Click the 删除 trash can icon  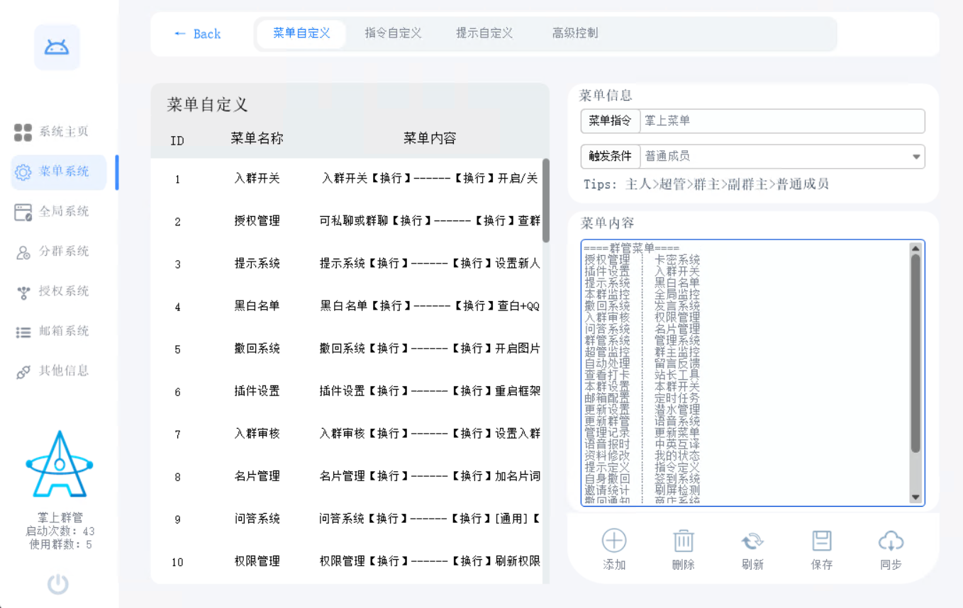pos(683,541)
